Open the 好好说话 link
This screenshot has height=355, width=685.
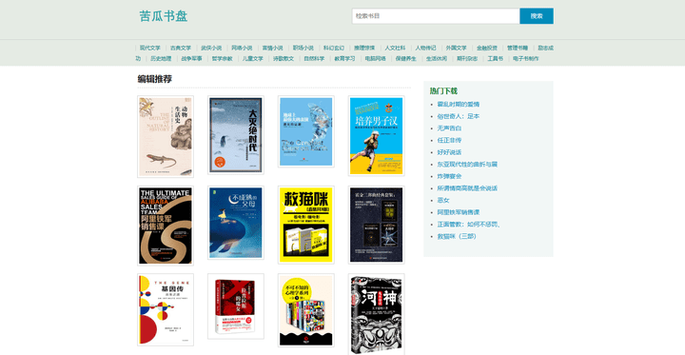[449, 152]
